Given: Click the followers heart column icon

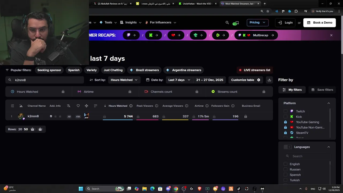Looking at the screenshot, I should pos(78,106).
